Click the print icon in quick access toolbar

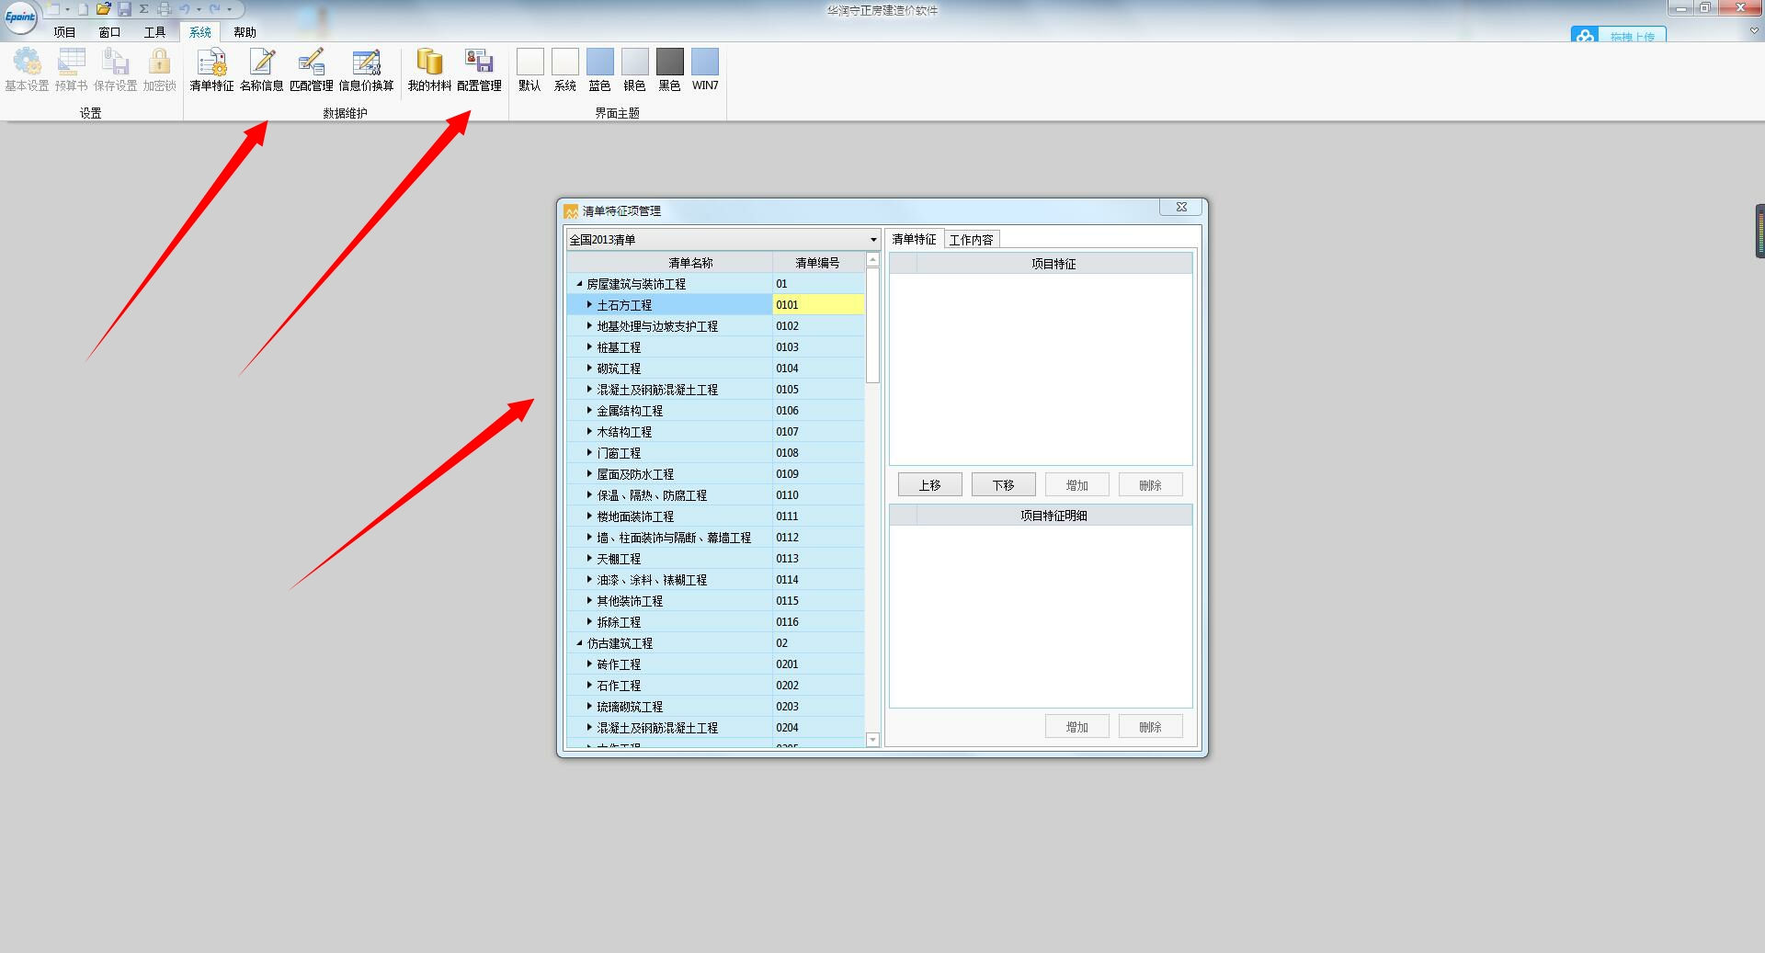click(x=164, y=9)
